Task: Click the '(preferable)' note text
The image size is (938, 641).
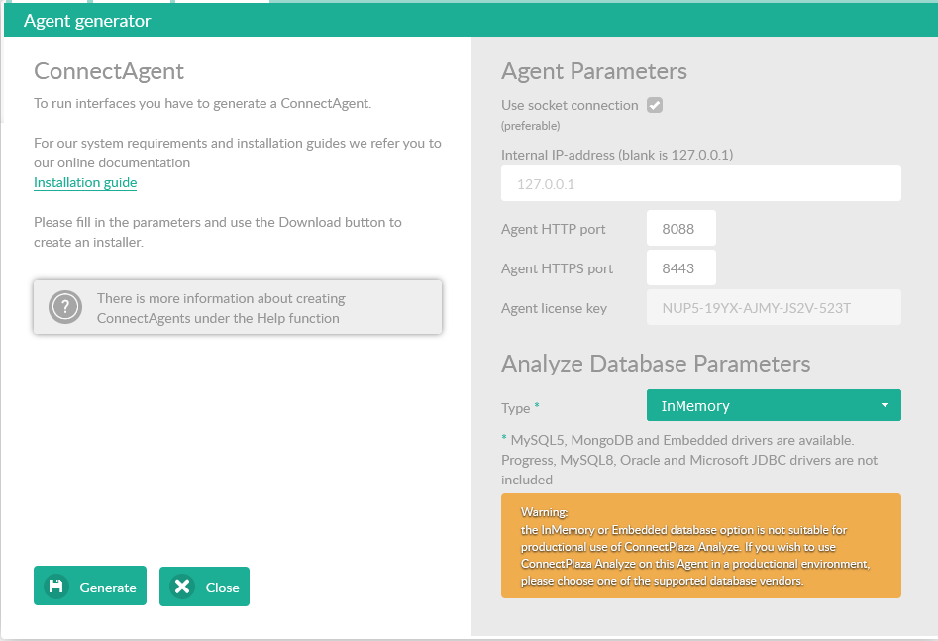Action: [531, 126]
